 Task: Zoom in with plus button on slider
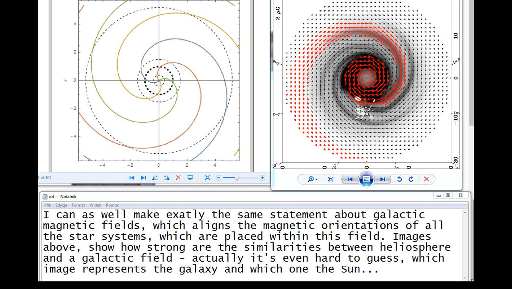coord(262,178)
